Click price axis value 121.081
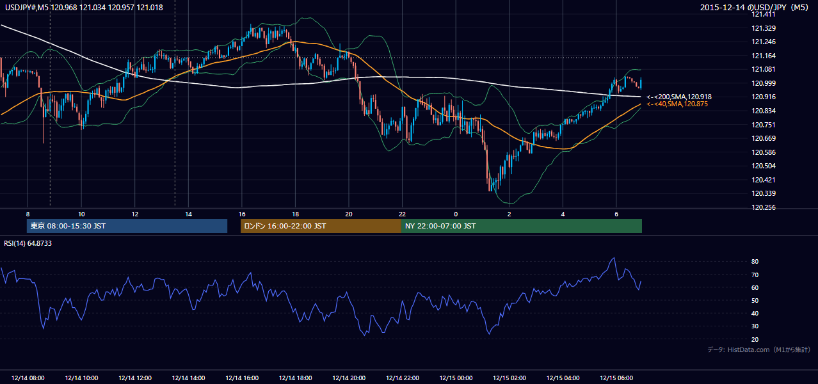This screenshot has height=384, width=818. (763, 69)
